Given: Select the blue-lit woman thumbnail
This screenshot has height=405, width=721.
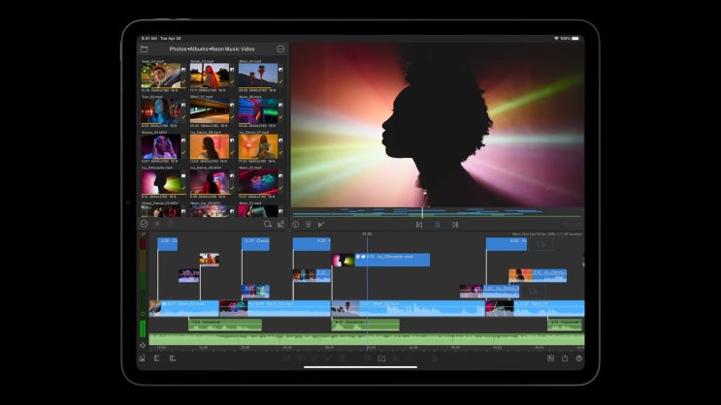Looking at the screenshot, I should point(160,110).
